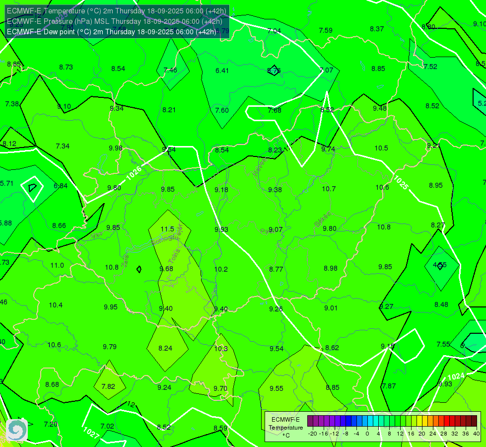
Task: Click the 11.0 temperature value
Action: click(x=57, y=265)
